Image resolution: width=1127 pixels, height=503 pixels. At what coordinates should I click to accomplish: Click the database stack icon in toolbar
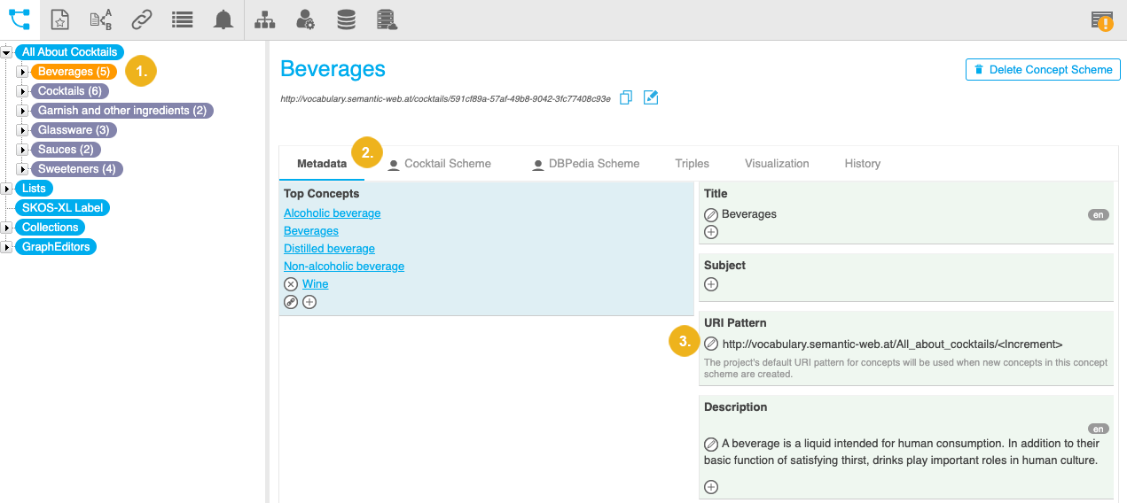point(347,19)
